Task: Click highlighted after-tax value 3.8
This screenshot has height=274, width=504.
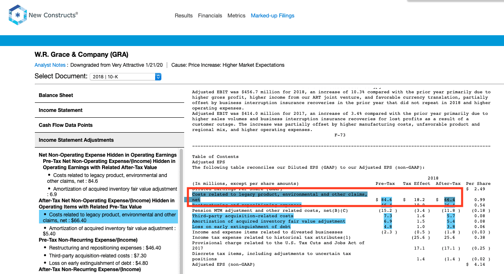Action: coord(451,227)
